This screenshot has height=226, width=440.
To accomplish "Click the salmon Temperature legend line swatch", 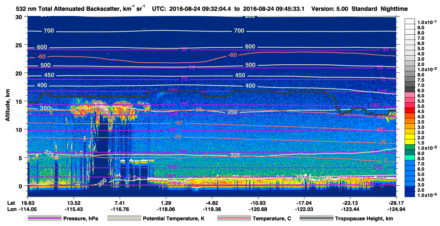I will (234, 219).
